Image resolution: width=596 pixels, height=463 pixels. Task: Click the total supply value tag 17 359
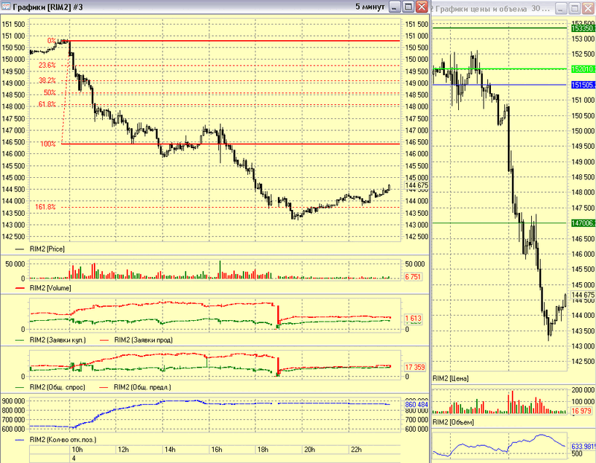[415, 367]
